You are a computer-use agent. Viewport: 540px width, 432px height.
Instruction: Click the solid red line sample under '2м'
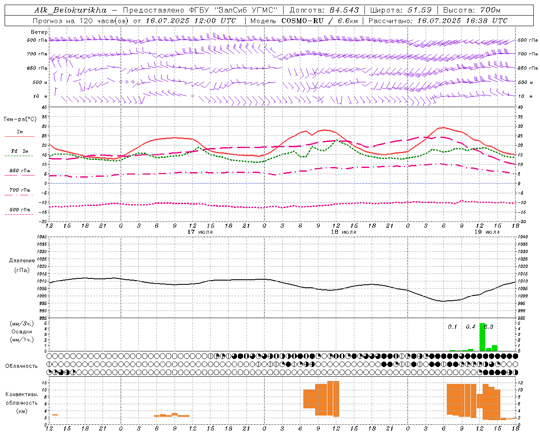(19, 136)
